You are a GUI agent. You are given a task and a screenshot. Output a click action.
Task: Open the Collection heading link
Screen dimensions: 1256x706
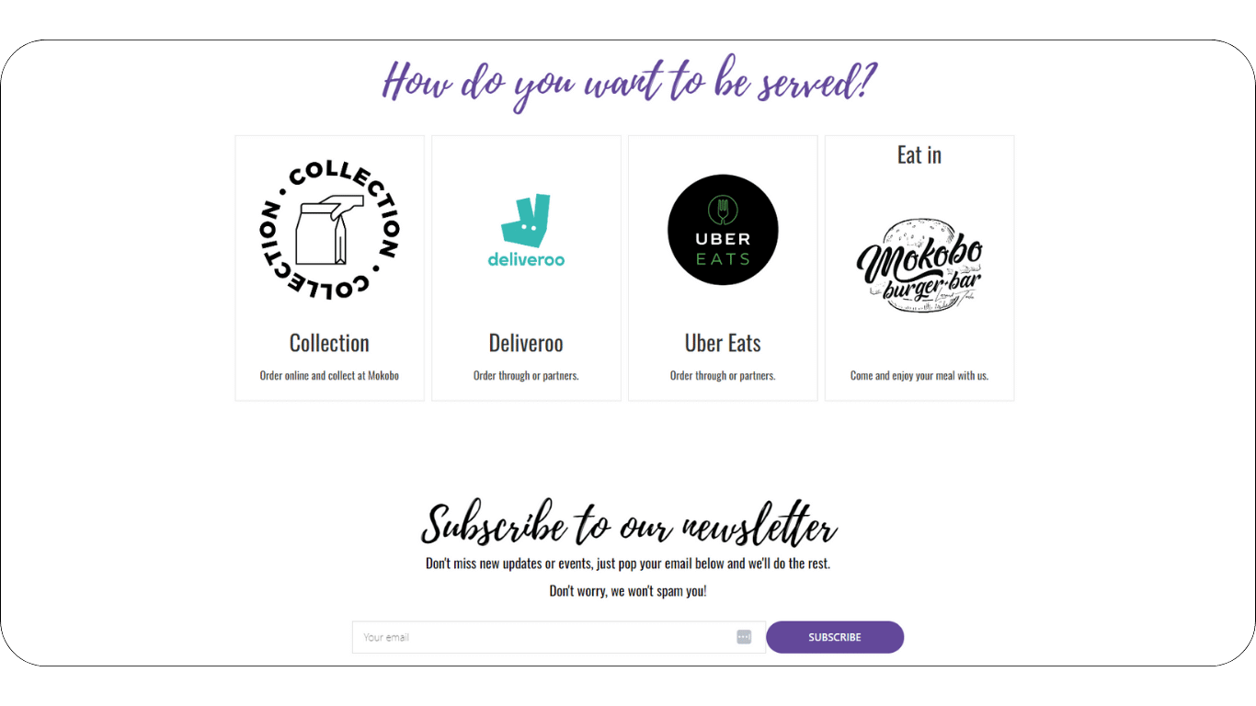pyautogui.click(x=329, y=343)
